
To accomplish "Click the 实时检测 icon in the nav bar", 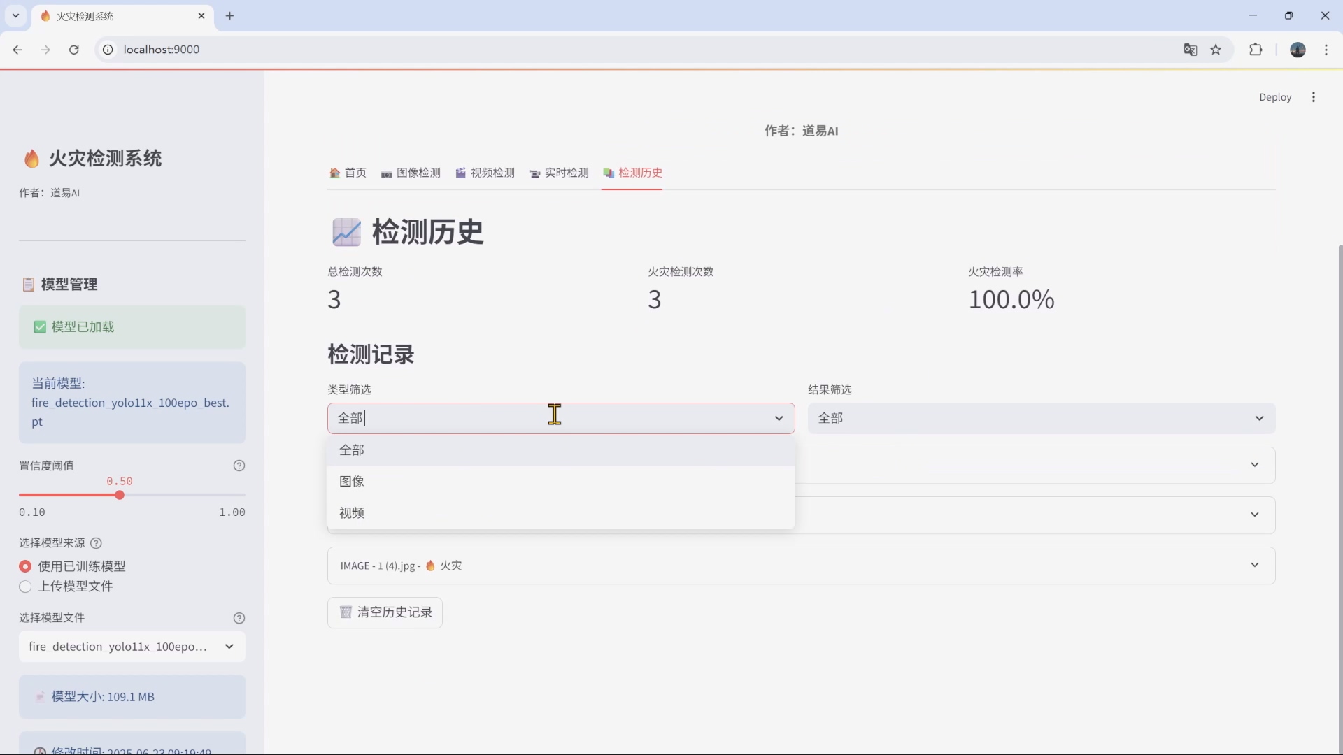I will [534, 173].
